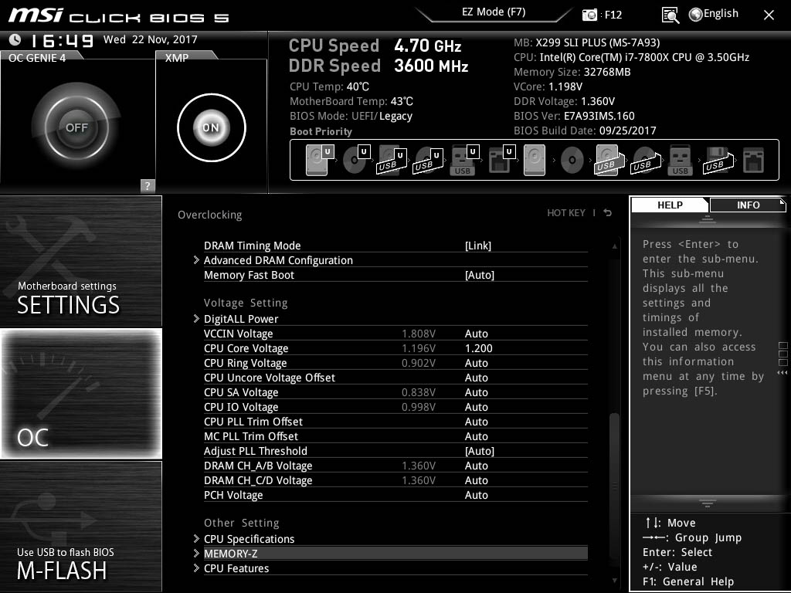Open the question mark help for OC Genie
Image resolution: width=791 pixels, height=593 pixels.
coord(148,185)
